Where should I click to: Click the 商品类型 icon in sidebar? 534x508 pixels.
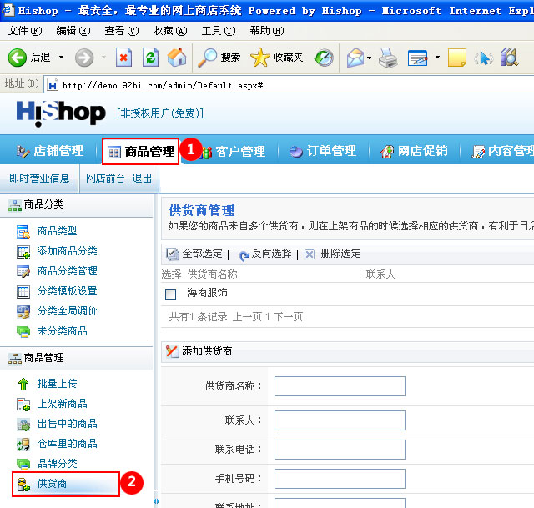[23, 232]
